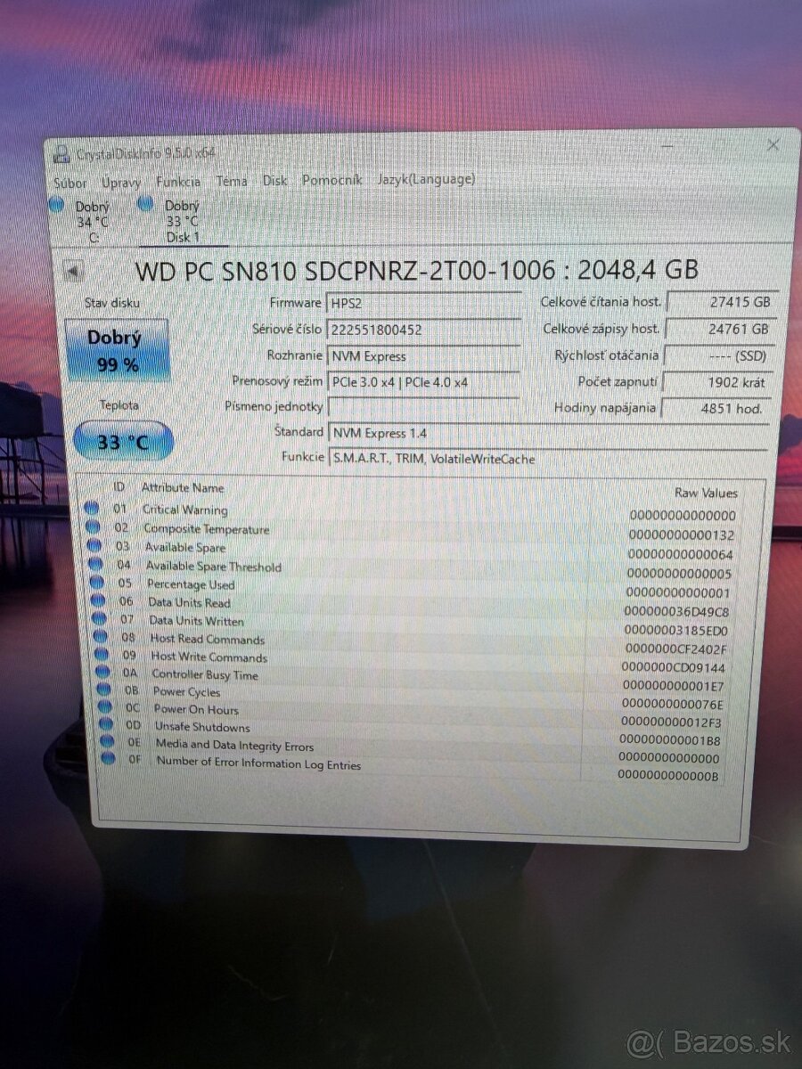
Task: Open the Jazyk(Language) menu
Action: [425, 179]
